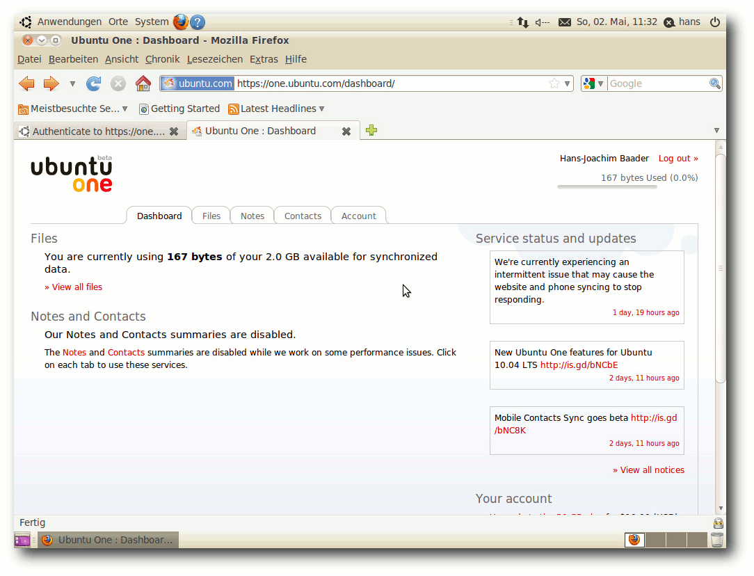Reload the current page

[93, 84]
